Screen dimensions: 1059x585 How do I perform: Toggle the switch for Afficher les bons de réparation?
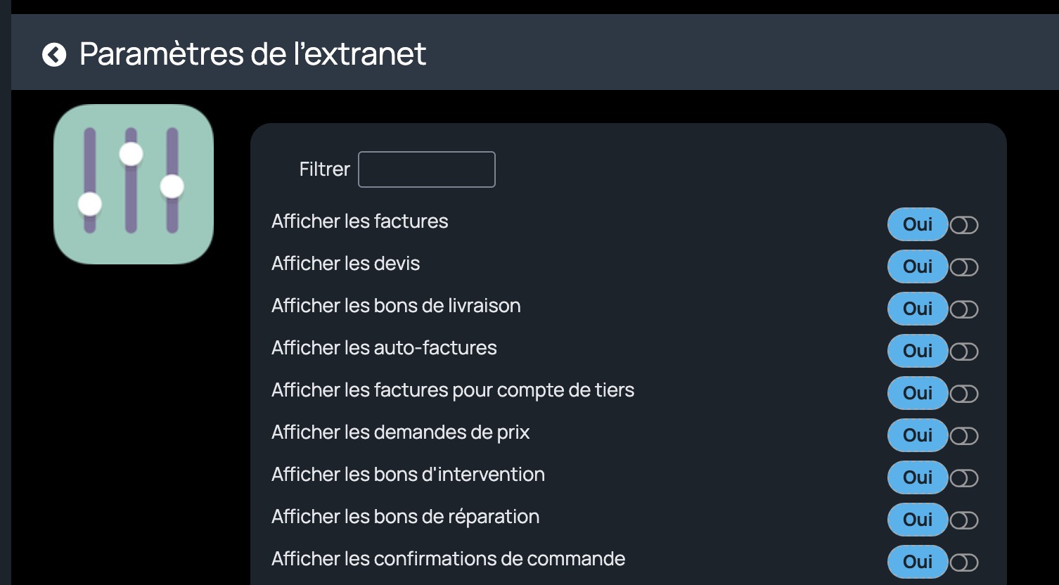(964, 520)
